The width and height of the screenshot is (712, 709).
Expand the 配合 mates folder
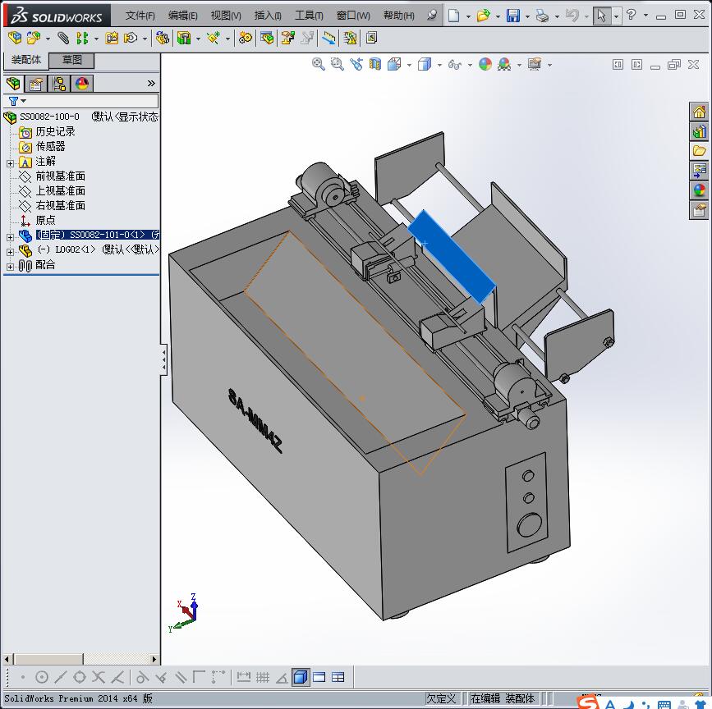10,267
